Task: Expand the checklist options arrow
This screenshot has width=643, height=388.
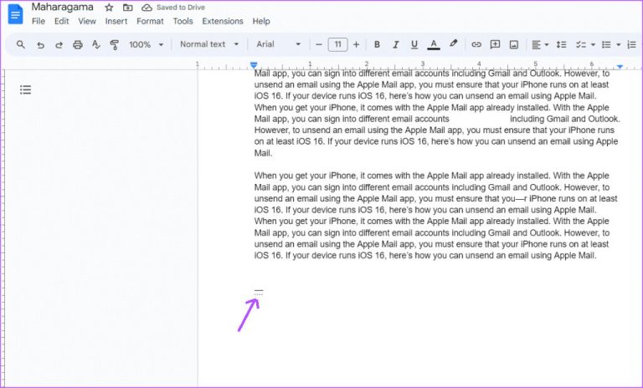Action: click(593, 44)
